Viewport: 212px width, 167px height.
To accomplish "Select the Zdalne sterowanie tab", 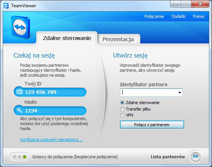I will click(67, 38).
